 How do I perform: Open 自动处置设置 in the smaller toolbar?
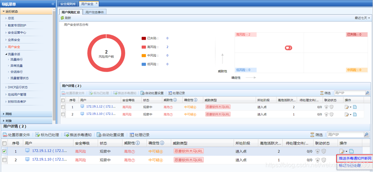click(x=152, y=93)
